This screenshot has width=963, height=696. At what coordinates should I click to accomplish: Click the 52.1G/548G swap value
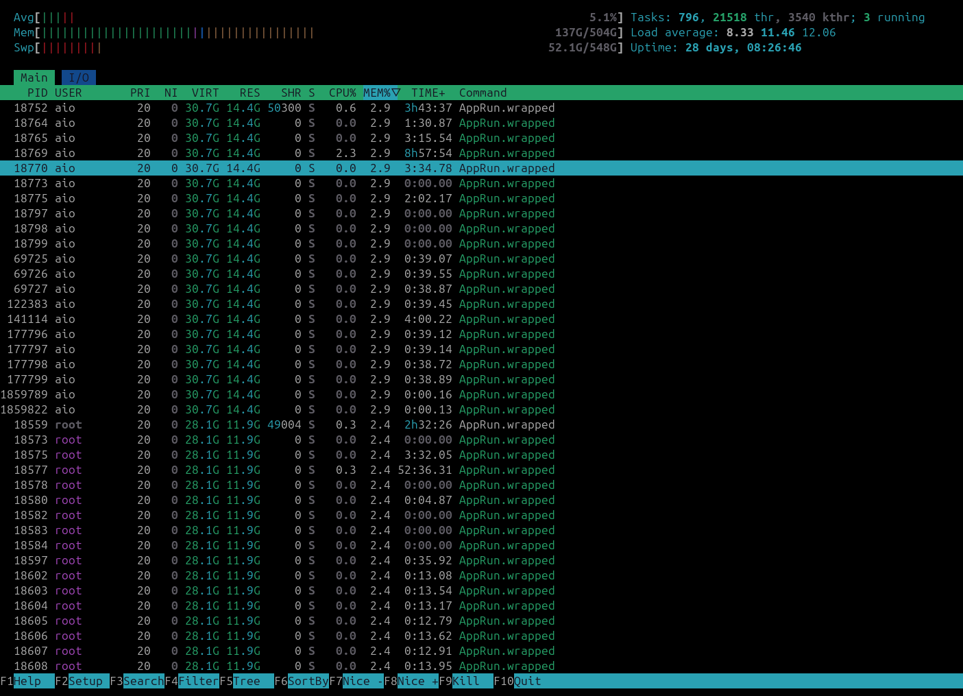[583, 47]
